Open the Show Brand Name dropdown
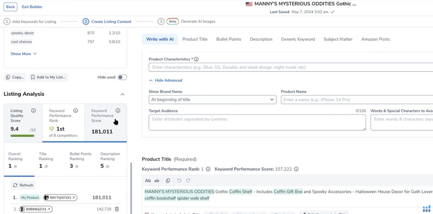This screenshot has height=214, width=433. (212, 100)
